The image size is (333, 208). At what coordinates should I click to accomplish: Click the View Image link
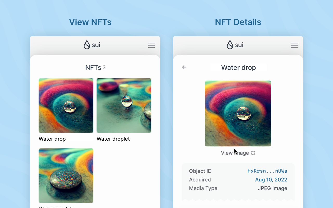pyautogui.click(x=235, y=153)
